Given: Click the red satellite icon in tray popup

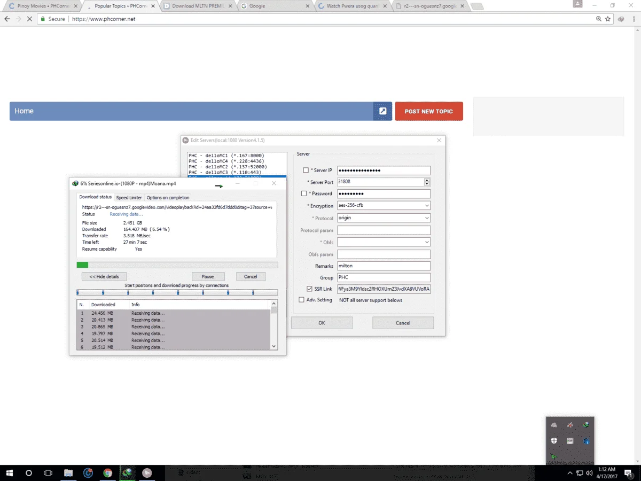Looking at the screenshot, I should pyautogui.click(x=570, y=425).
